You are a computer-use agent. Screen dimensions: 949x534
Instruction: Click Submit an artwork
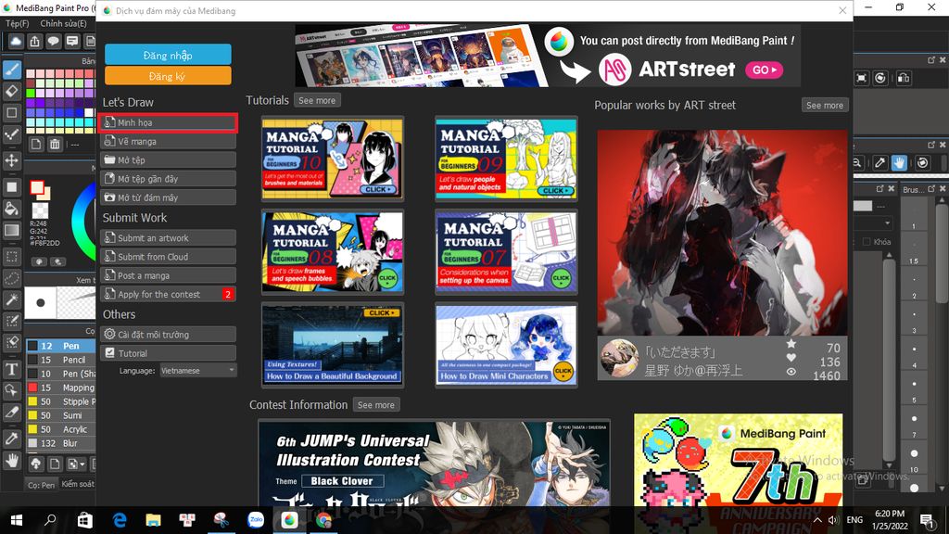tap(169, 238)
